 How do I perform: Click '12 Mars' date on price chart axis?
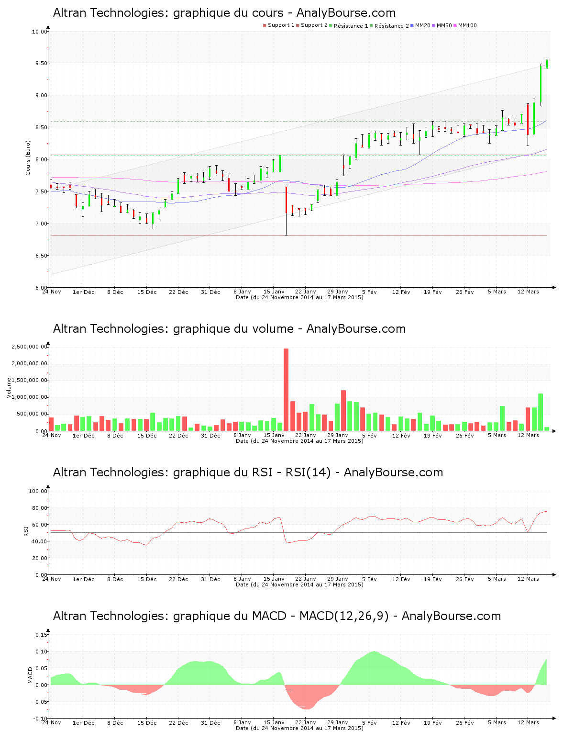(x=528, y=292)
